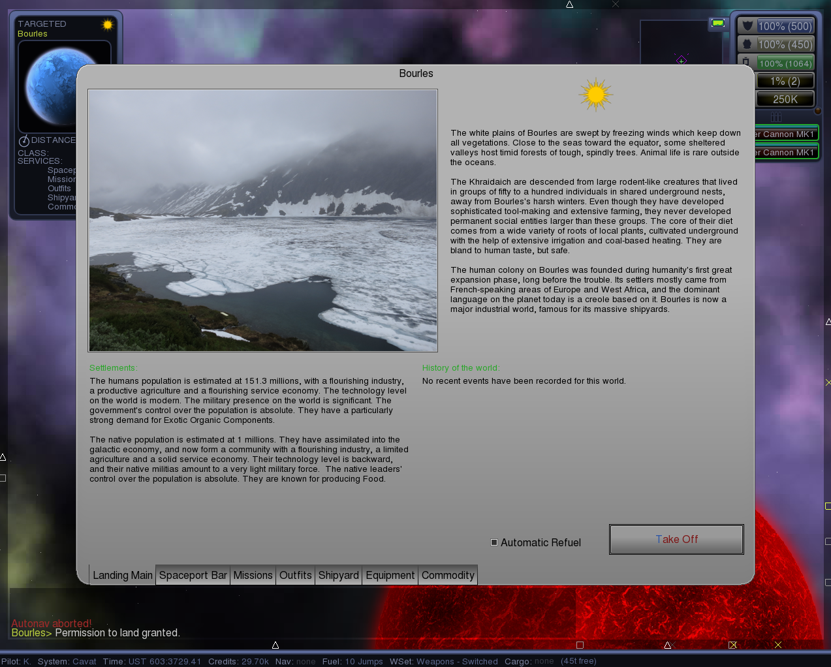Open the Equipment tab
This screenshot has height=667, width=831.
pyautogui.click(x=390, y=575)
